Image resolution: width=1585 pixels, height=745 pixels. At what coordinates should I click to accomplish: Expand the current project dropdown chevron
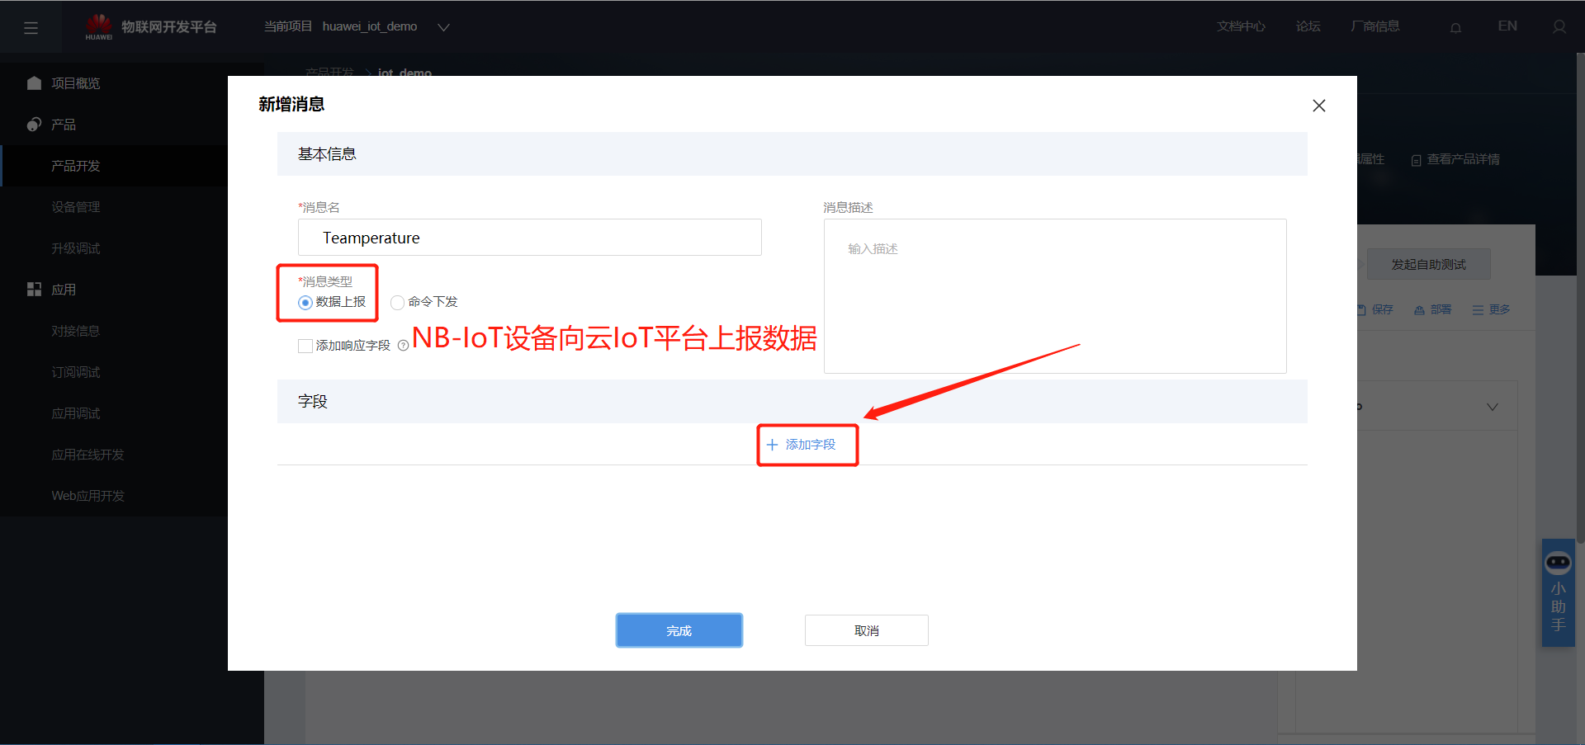coord(443,27)
